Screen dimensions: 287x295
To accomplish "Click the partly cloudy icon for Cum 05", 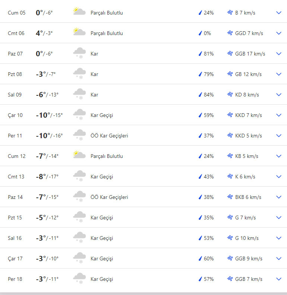I will click(x=79, y=12).
